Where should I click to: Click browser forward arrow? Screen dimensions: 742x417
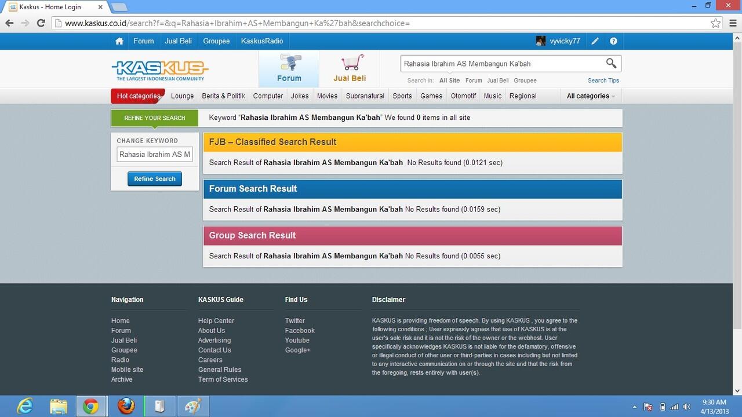(x=25, y=23)
